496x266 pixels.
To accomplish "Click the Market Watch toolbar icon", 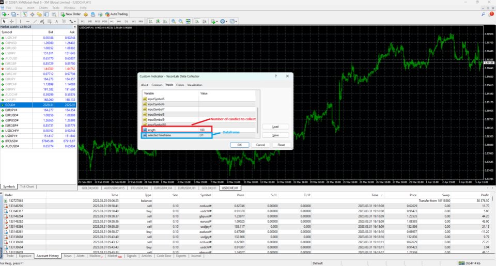I will pos(25,14).
